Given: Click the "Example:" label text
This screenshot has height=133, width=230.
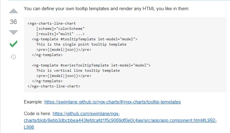Looking at the screenshot, I should pos(33,102).
